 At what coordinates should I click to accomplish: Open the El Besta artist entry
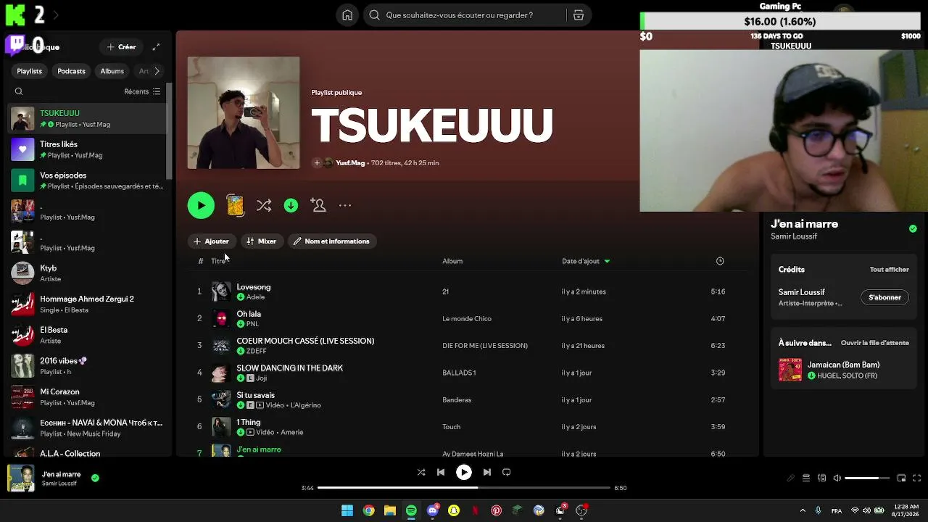(x=87, y=335)
